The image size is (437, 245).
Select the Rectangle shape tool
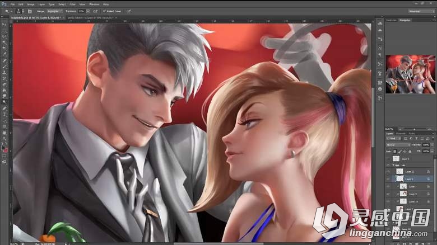4,126
